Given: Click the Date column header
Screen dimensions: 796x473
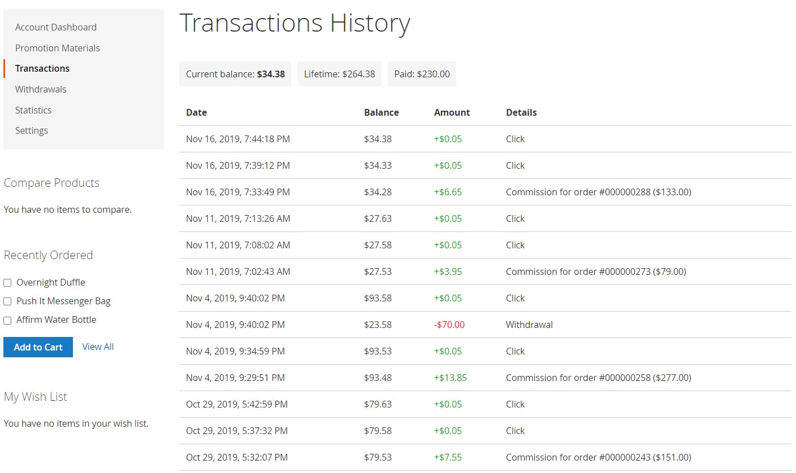Looking at the screenshot, I should coord(196,112).
